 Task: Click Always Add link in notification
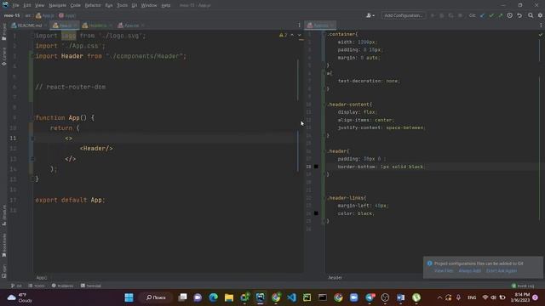469,270
